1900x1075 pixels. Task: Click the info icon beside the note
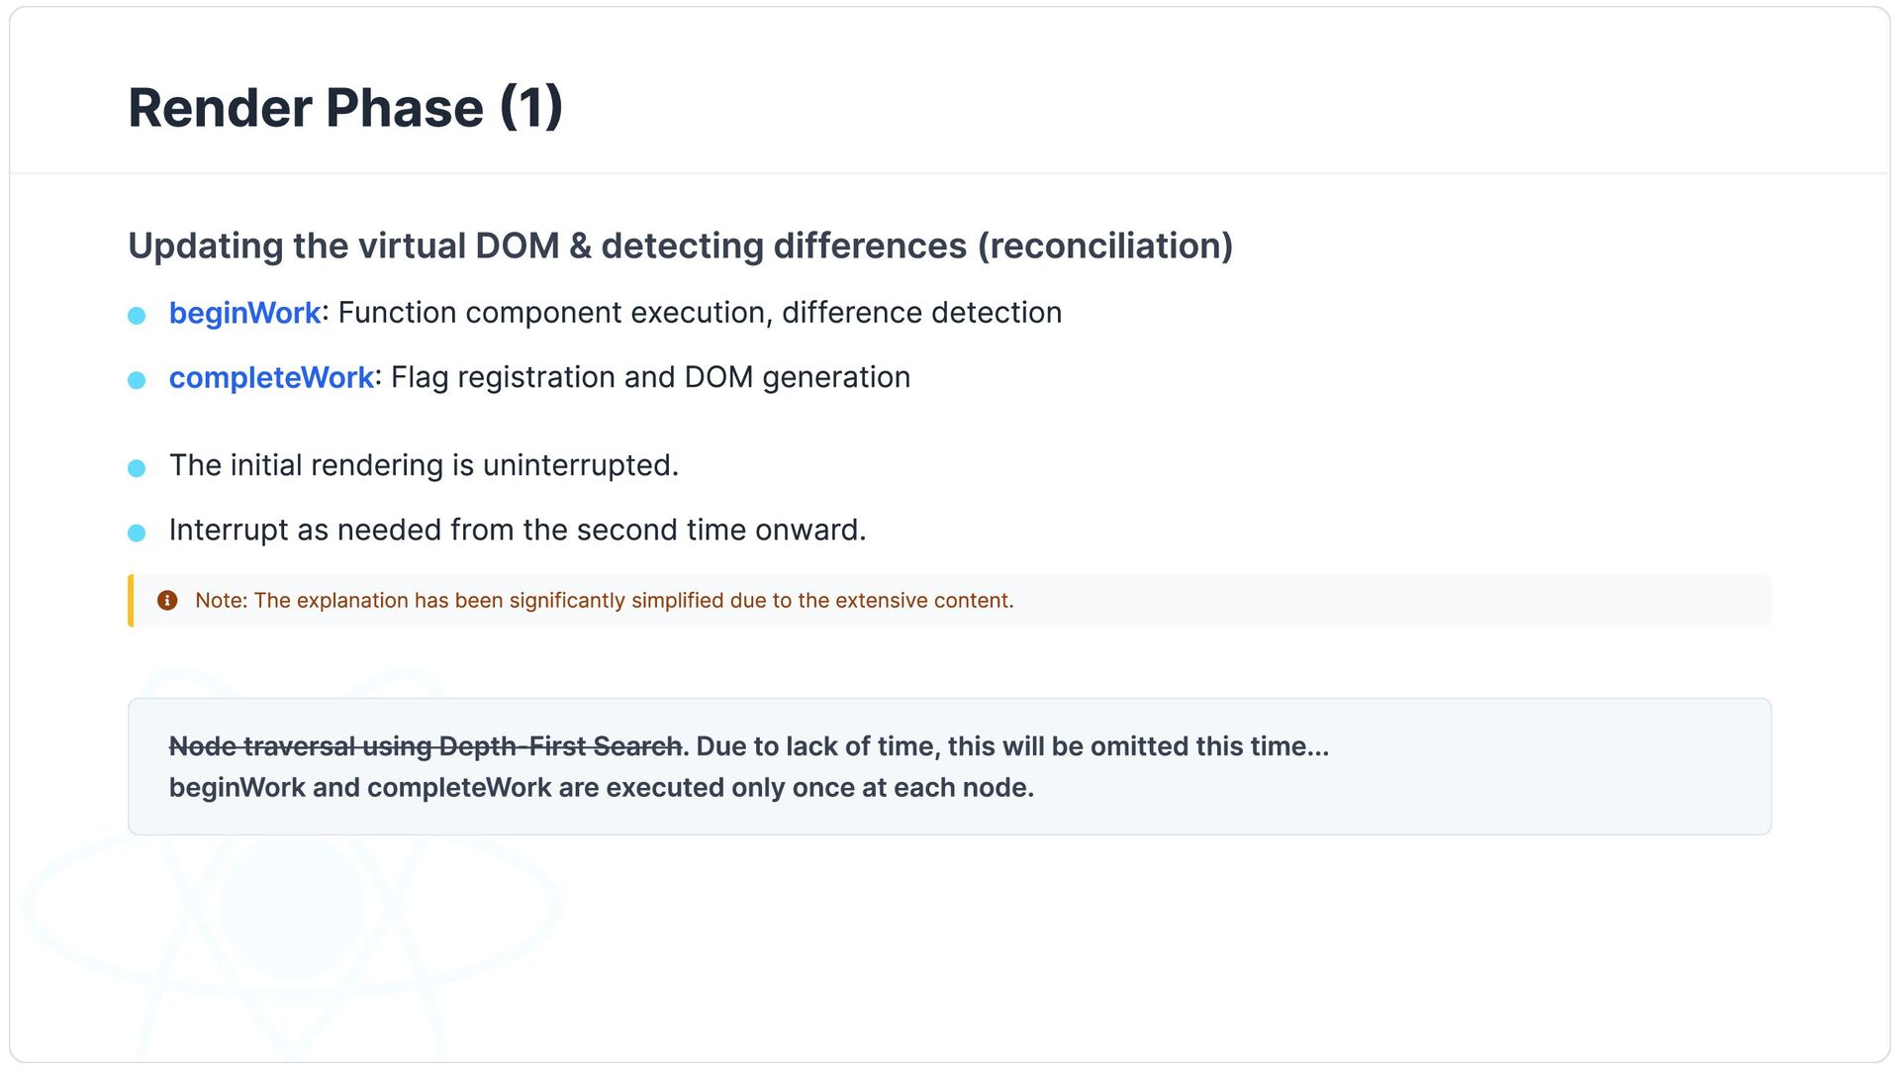(x=167, y=601)
